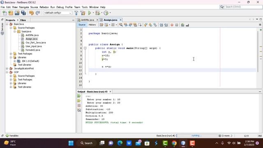Start Macro Recording with the red circle icon
The width and height of the screenshot is (263, 148).
(172, 25)
